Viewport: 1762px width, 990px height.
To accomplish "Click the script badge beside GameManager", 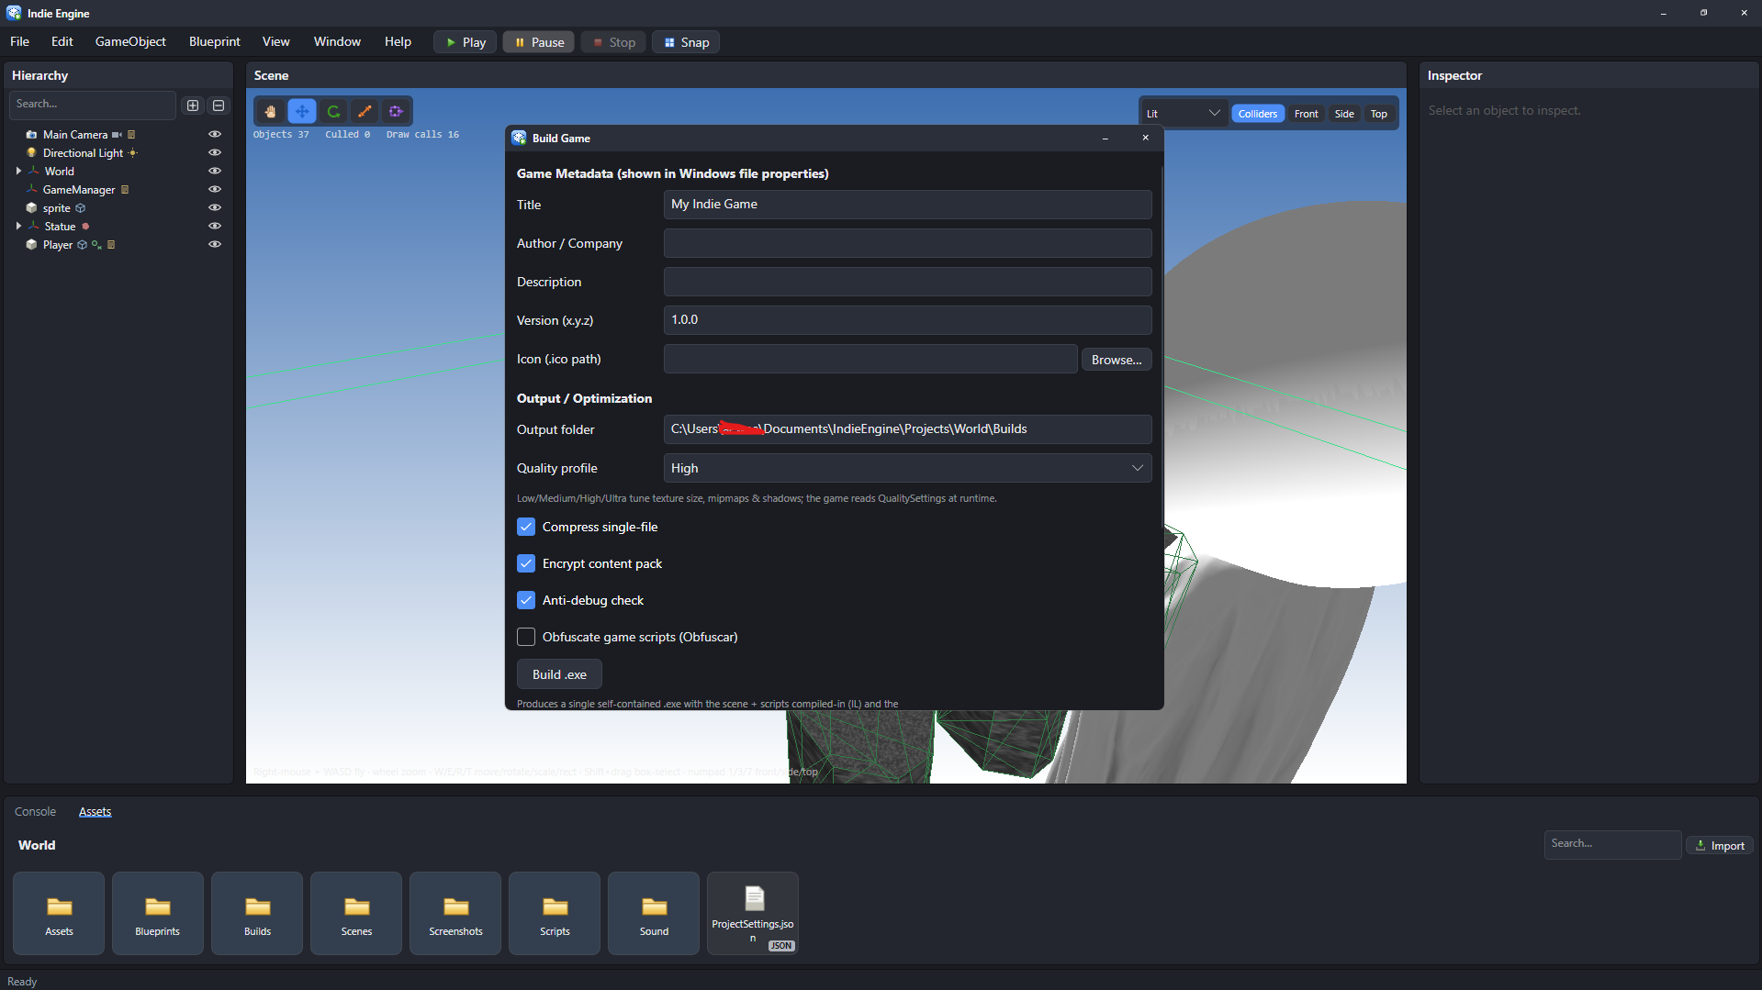I will pyautogui.click(x=125, y=190).
